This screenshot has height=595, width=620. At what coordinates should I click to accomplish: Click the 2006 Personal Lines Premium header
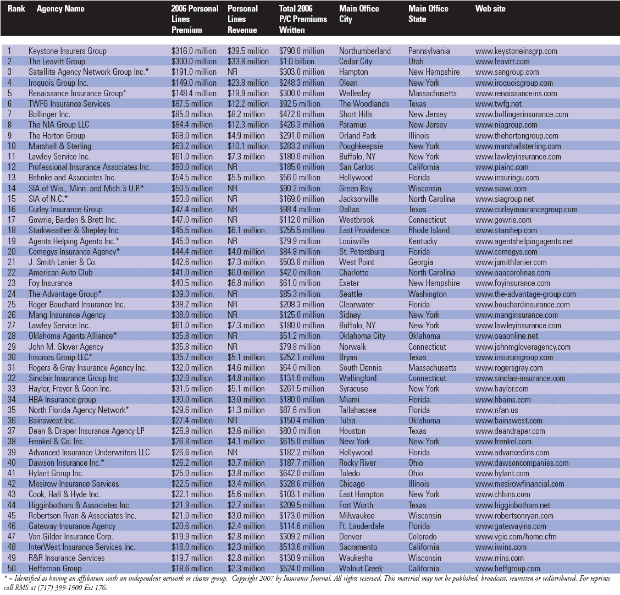click(x=195, y=19)
